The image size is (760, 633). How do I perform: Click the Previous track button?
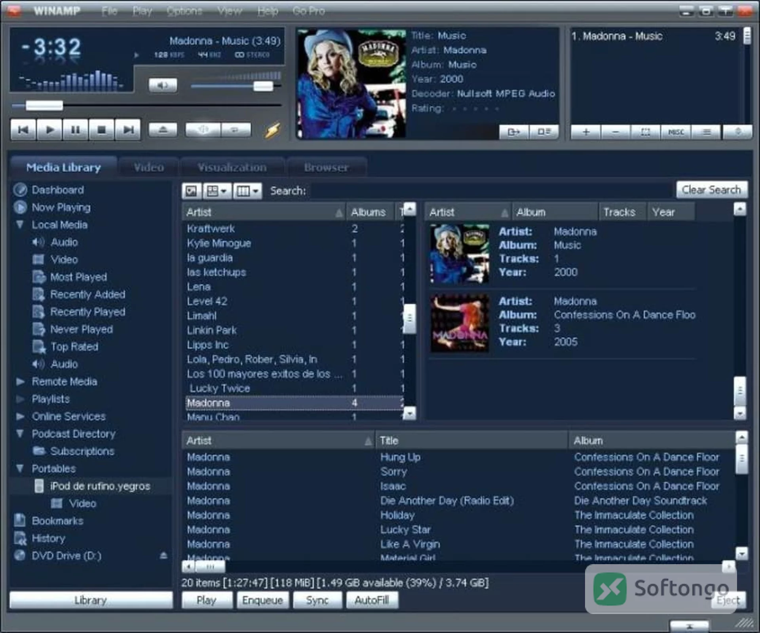tap(23, 130)
